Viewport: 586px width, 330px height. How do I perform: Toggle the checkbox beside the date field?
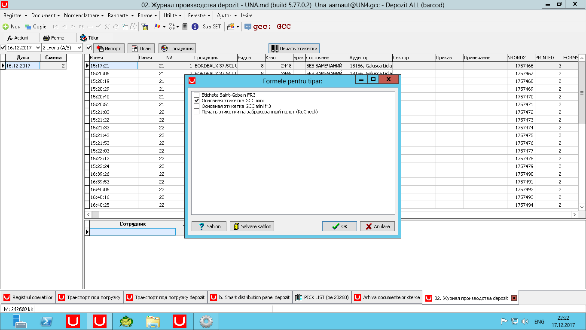[3, 48]
